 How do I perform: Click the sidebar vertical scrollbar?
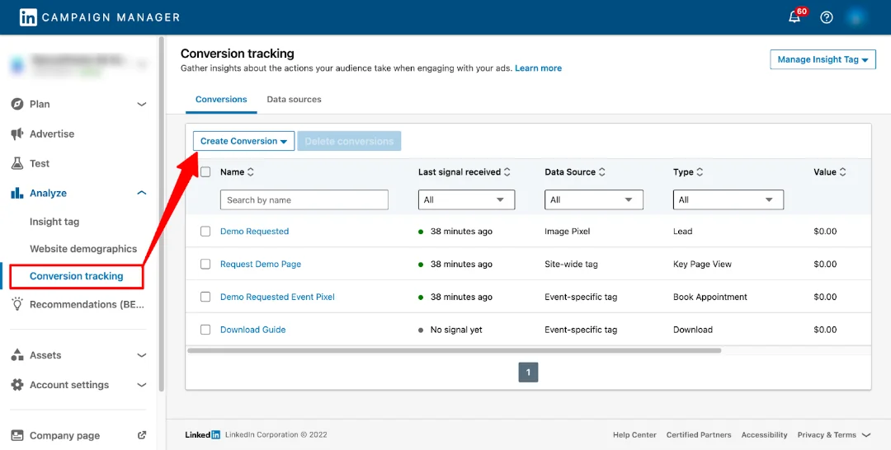(162, 214)
